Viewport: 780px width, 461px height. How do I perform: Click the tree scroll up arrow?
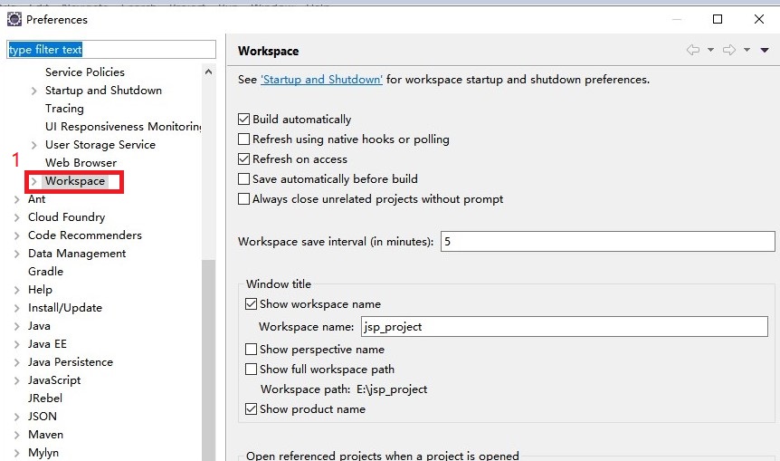pyautogui.click(x=208, y=72)
